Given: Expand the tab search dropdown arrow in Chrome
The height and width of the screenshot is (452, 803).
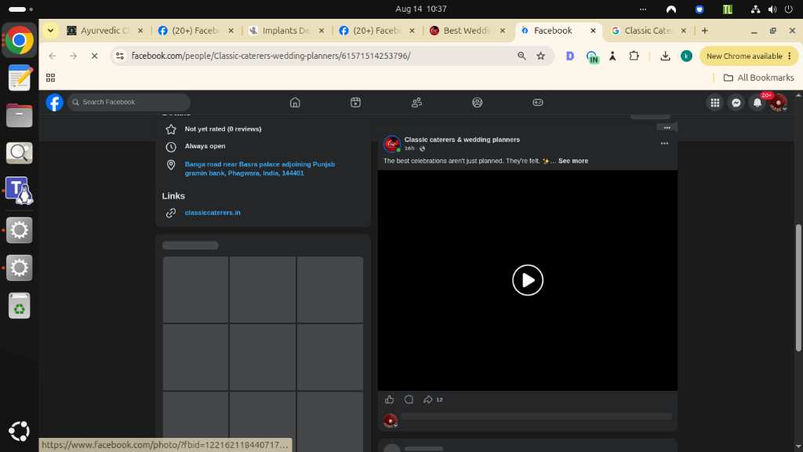Looking at the screenshot, I should tap(51, 31).
